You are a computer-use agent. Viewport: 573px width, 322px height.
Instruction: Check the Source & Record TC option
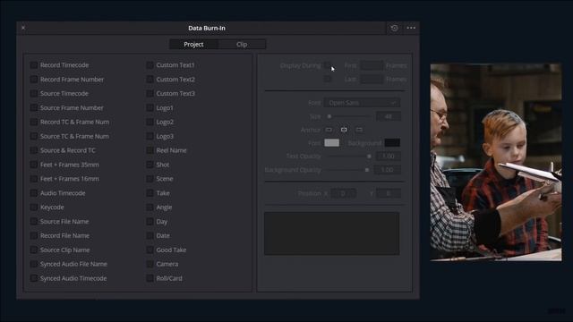coord(34,150)
